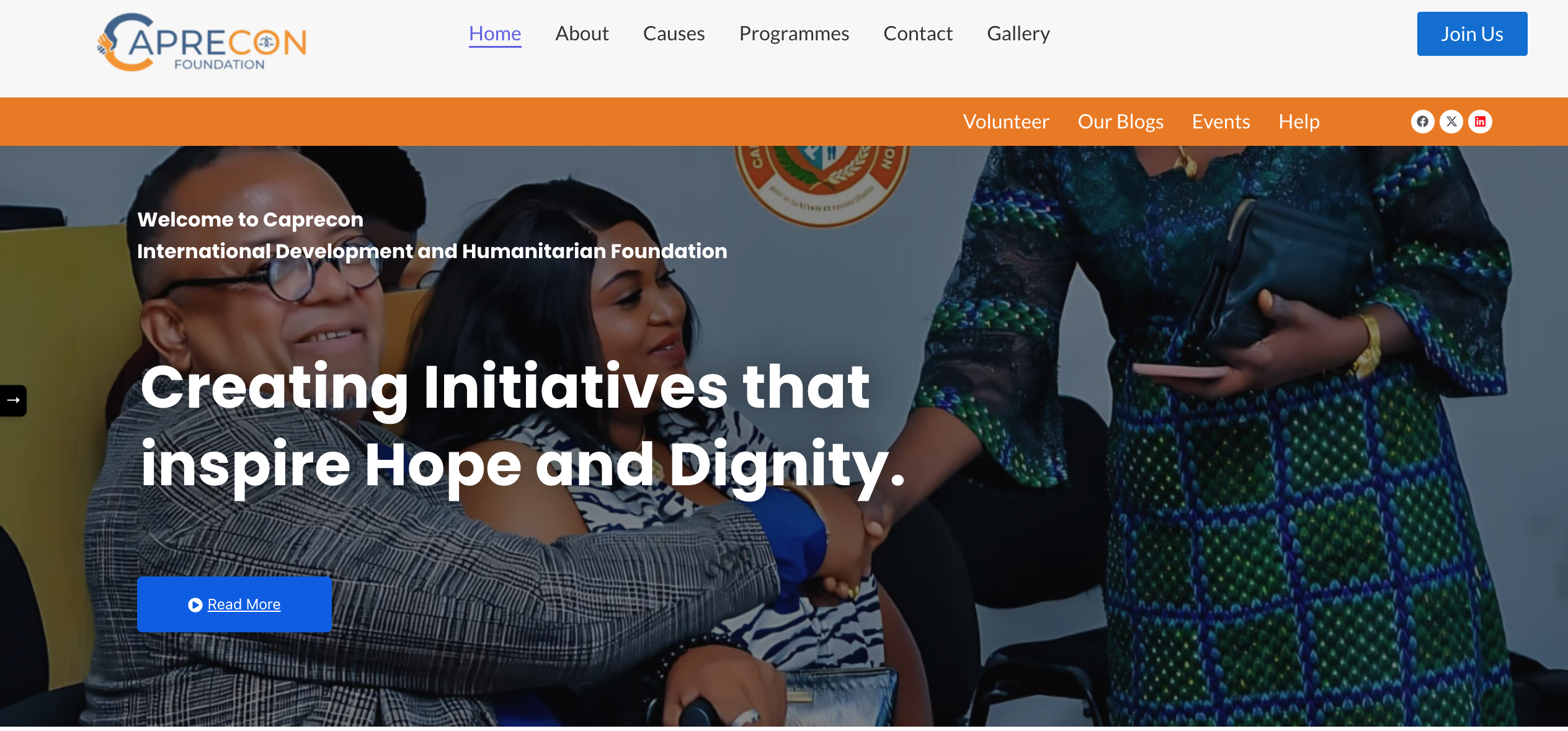Click the Caprecon Foundation logo
1568x731 pixels.
pos(202,42)
